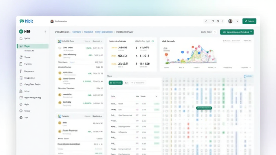Switch to the first breadcrumb tab above the cards

pos(62,32)
